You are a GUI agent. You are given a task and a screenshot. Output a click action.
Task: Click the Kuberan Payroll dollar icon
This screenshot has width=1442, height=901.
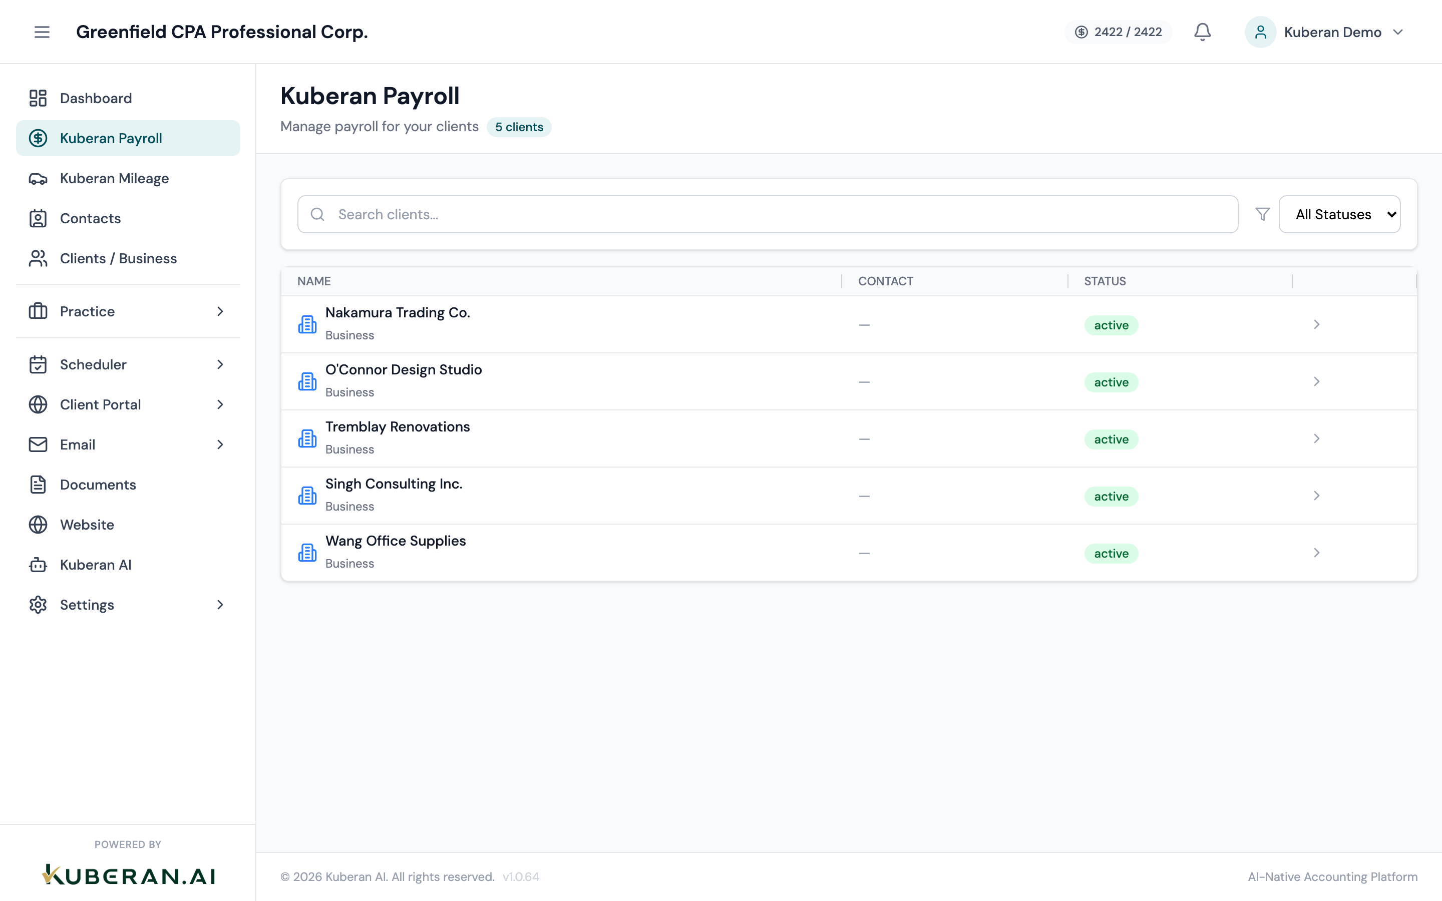coord(38,138)
